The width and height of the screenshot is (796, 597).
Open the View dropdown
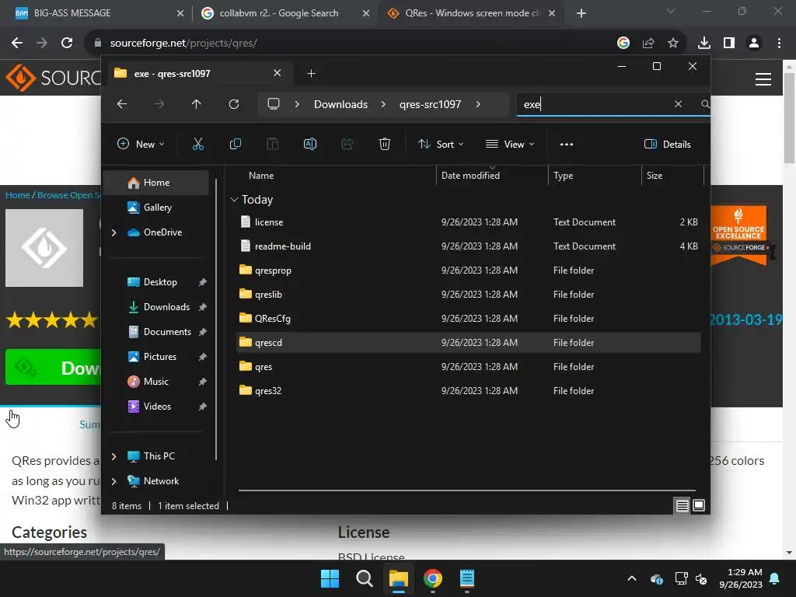tap(510, 144)
